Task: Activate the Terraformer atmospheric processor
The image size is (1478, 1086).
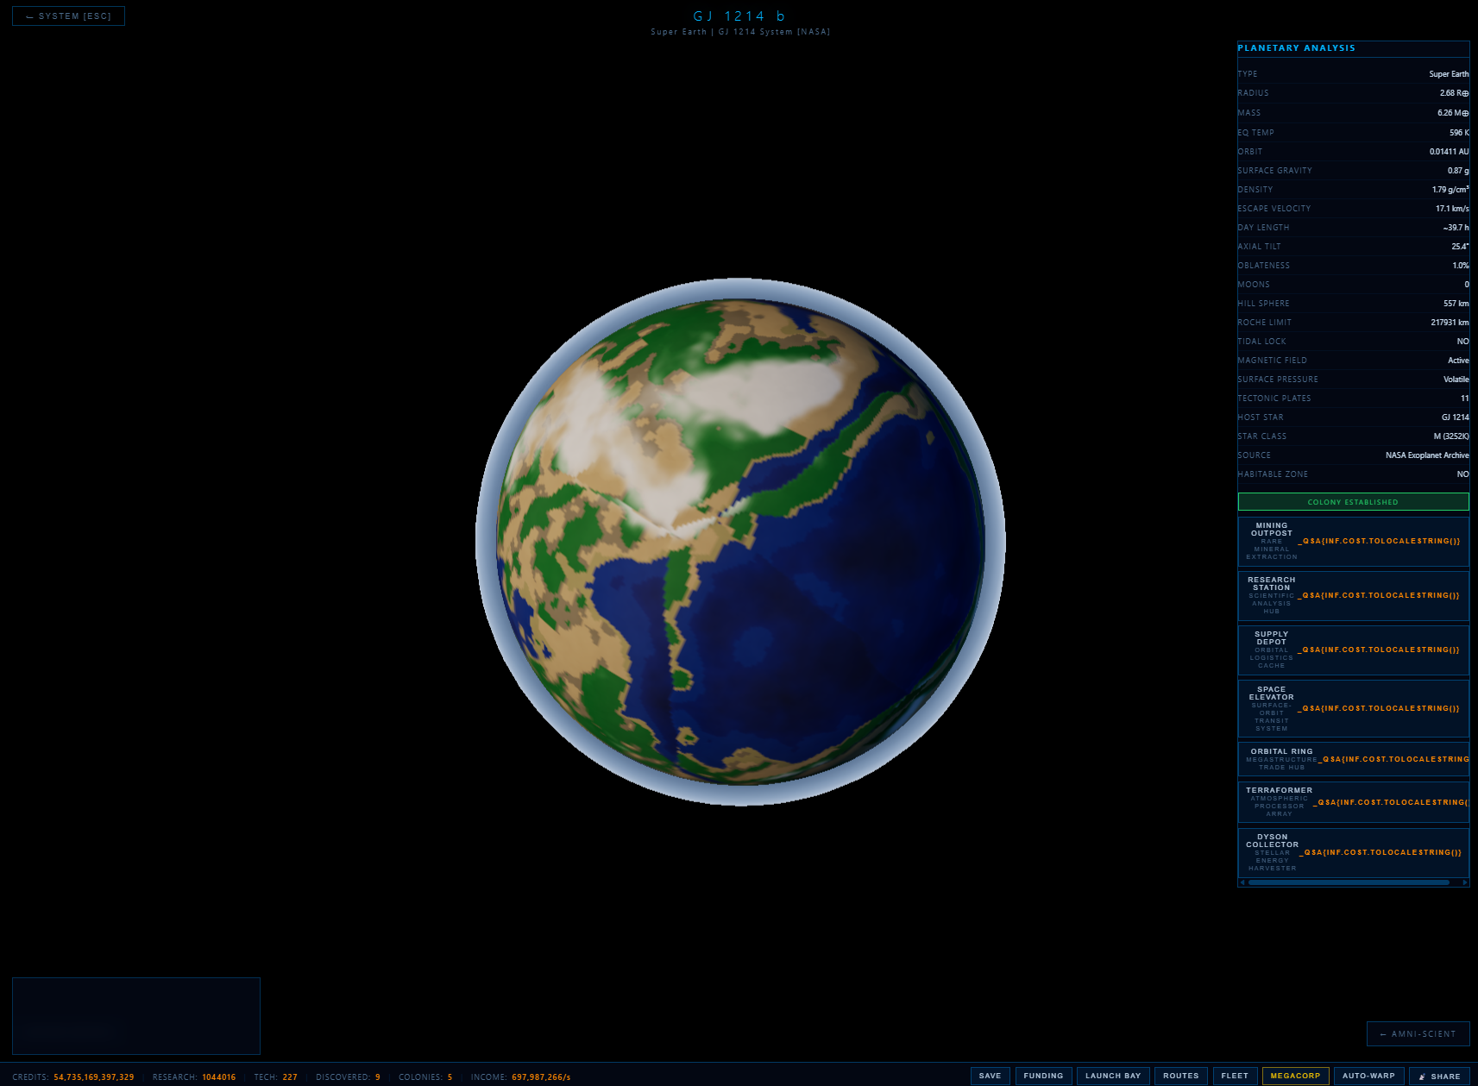Action: click(x=1352, y=801)
